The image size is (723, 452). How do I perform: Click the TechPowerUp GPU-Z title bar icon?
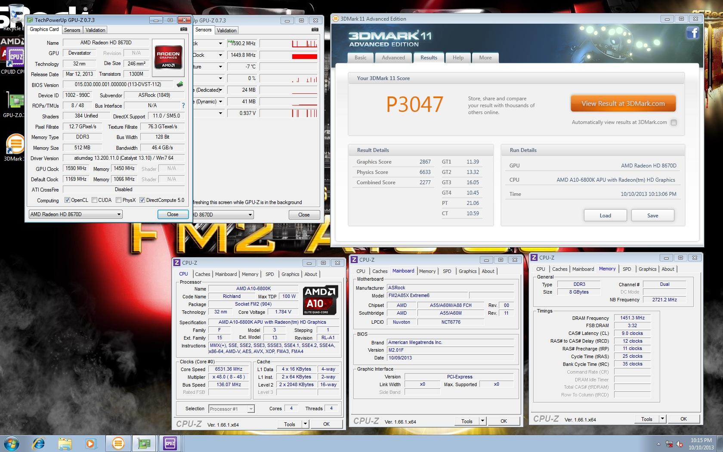coord(30,20)
